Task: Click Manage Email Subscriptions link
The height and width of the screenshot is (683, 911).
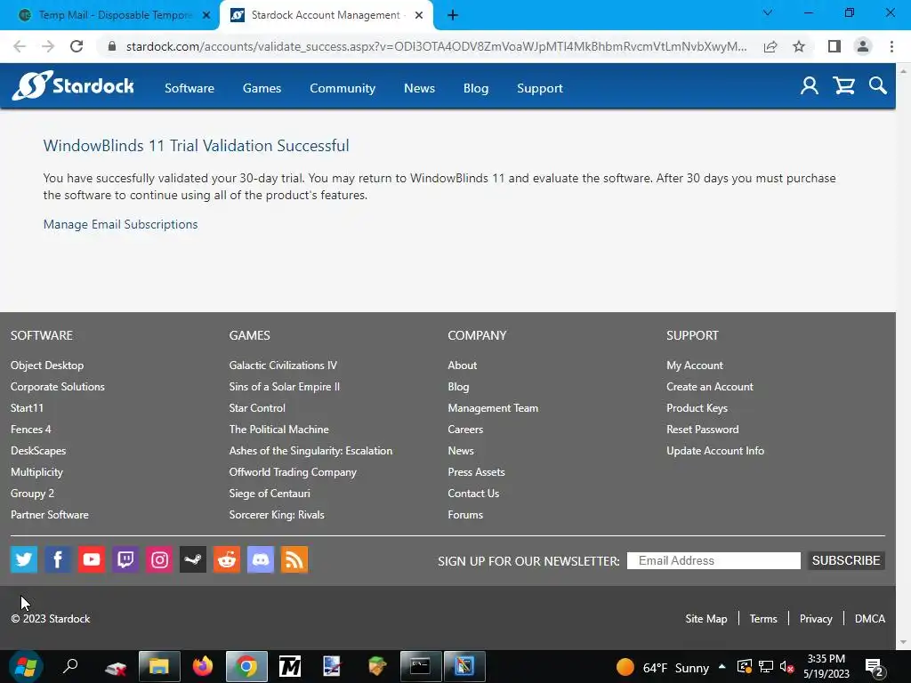Action: 120,224
